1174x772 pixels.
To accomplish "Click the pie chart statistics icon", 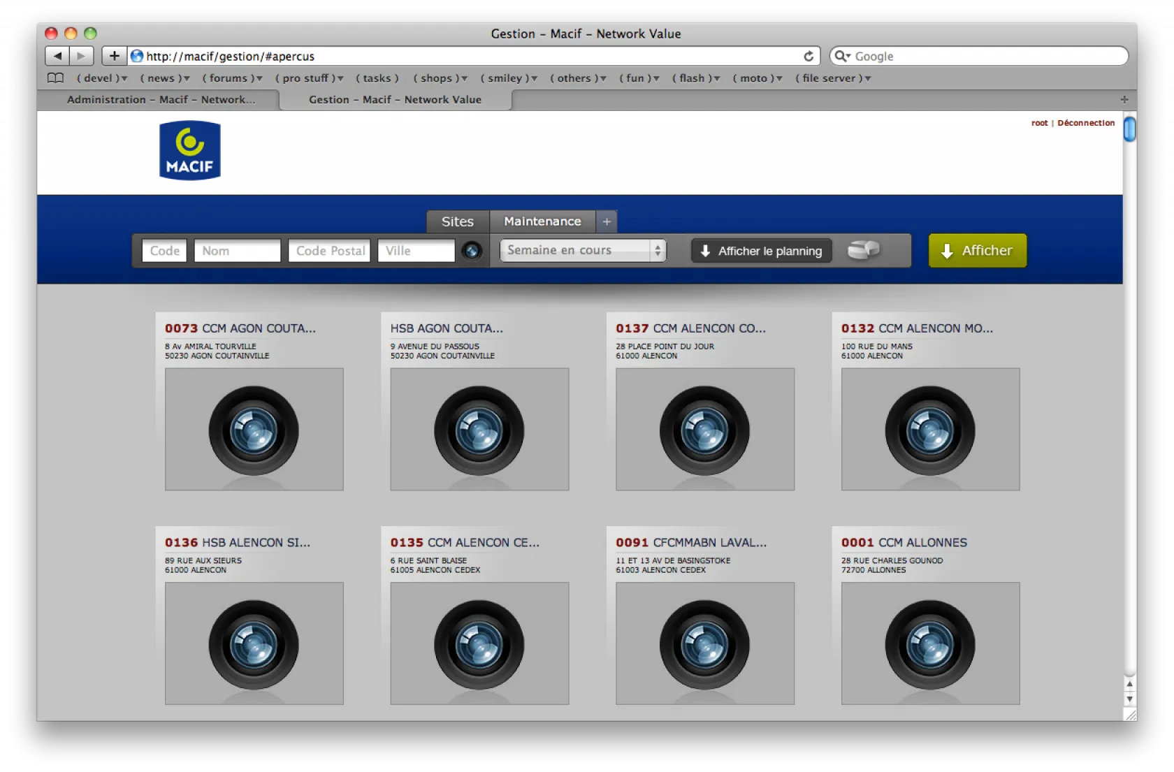I will click(x=864, y=250).
